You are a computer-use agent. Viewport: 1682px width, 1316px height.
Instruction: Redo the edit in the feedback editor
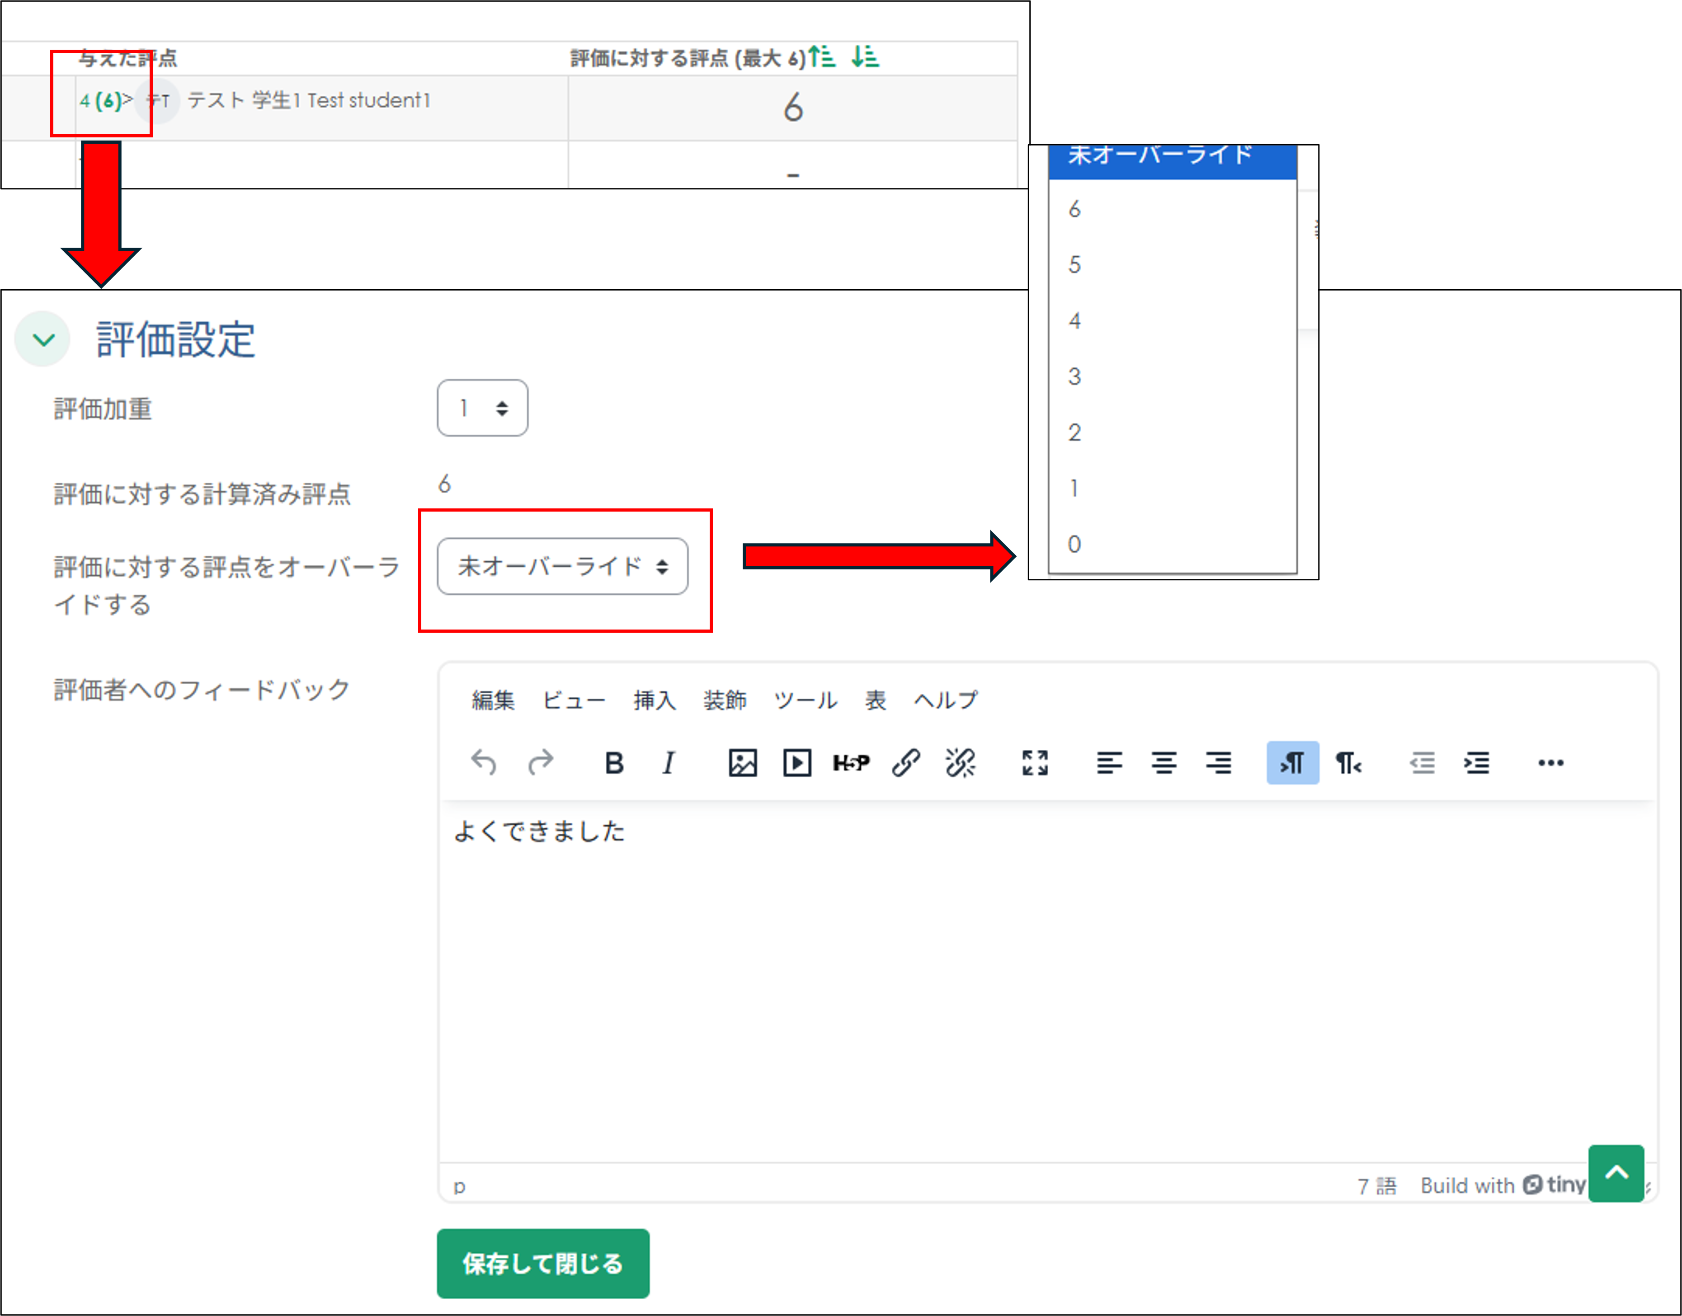(x=542, y=763)
